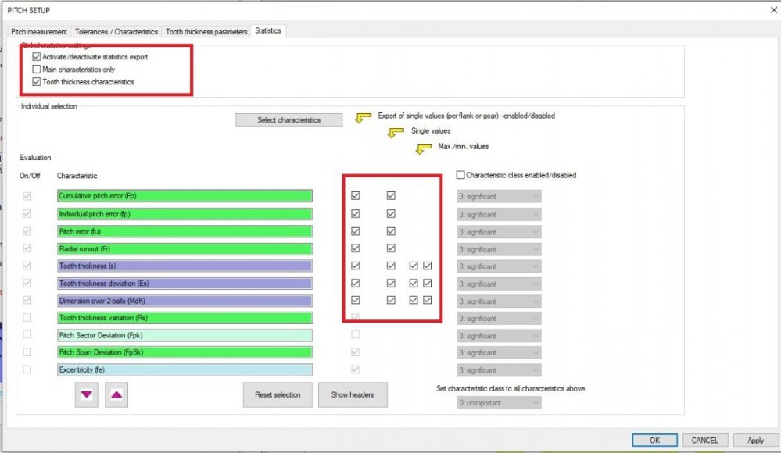
Task: Click the Show headers button
Action: [x=353, y=394]
